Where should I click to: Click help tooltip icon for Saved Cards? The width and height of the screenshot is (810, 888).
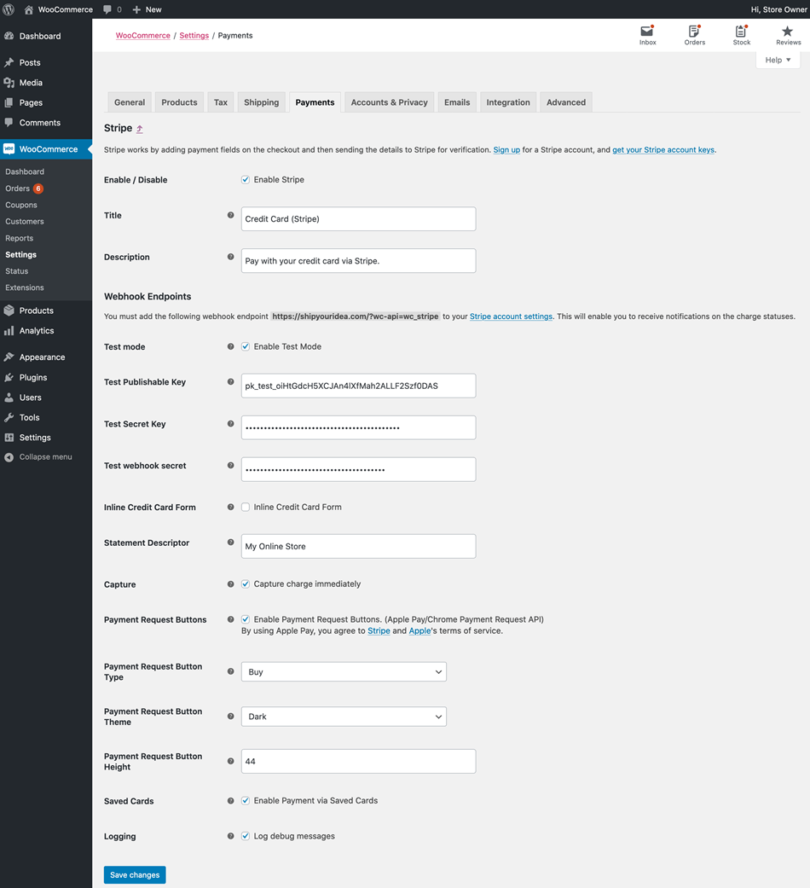point(230,801)
